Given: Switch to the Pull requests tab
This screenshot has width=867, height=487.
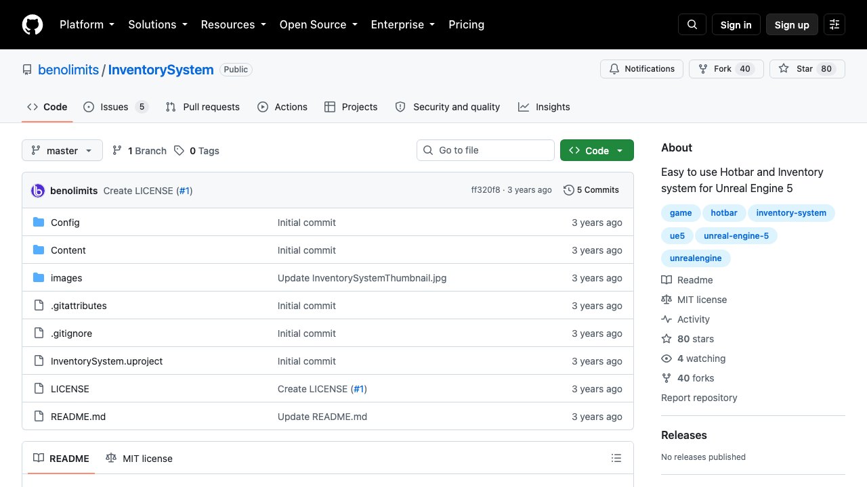Looking at the screenshot, I should tap(203, 107).
